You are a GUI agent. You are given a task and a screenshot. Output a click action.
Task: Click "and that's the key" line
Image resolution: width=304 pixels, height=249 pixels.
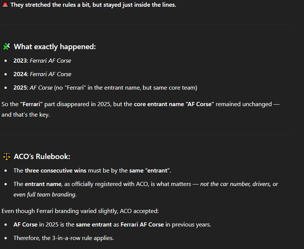click(25, 115)
